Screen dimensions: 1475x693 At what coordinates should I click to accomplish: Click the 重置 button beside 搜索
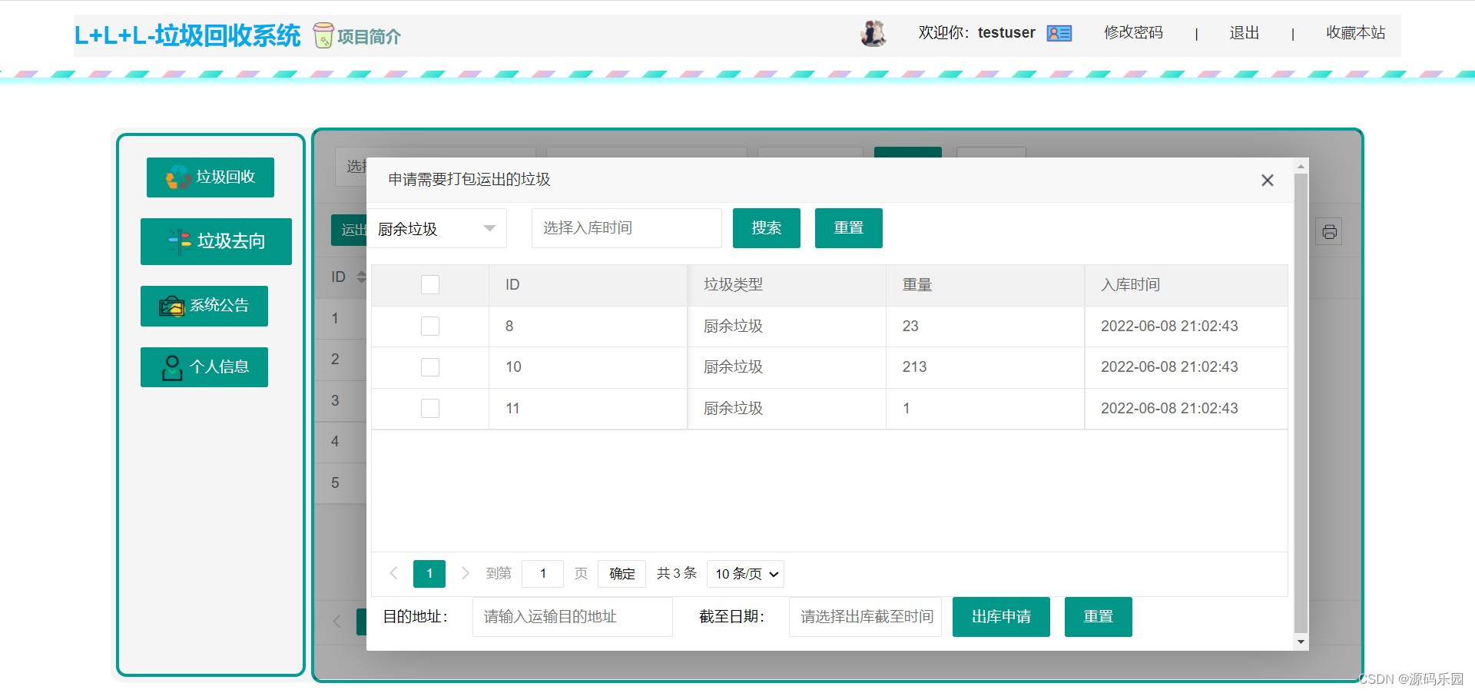click(x=848, y=228)
